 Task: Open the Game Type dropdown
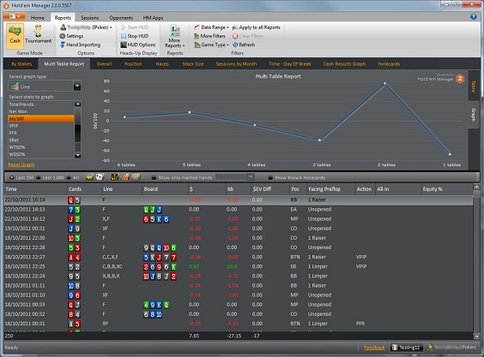211,45
